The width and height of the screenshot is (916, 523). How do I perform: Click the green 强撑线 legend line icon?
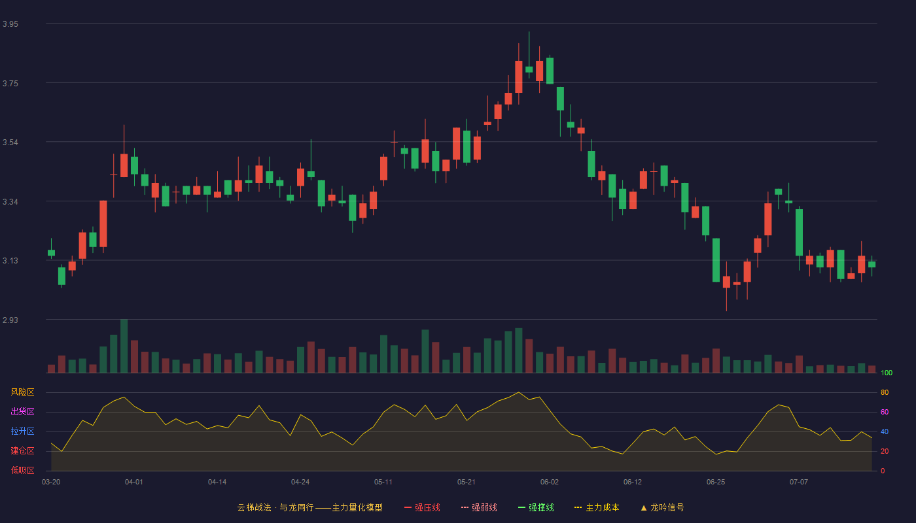[521, 507]
